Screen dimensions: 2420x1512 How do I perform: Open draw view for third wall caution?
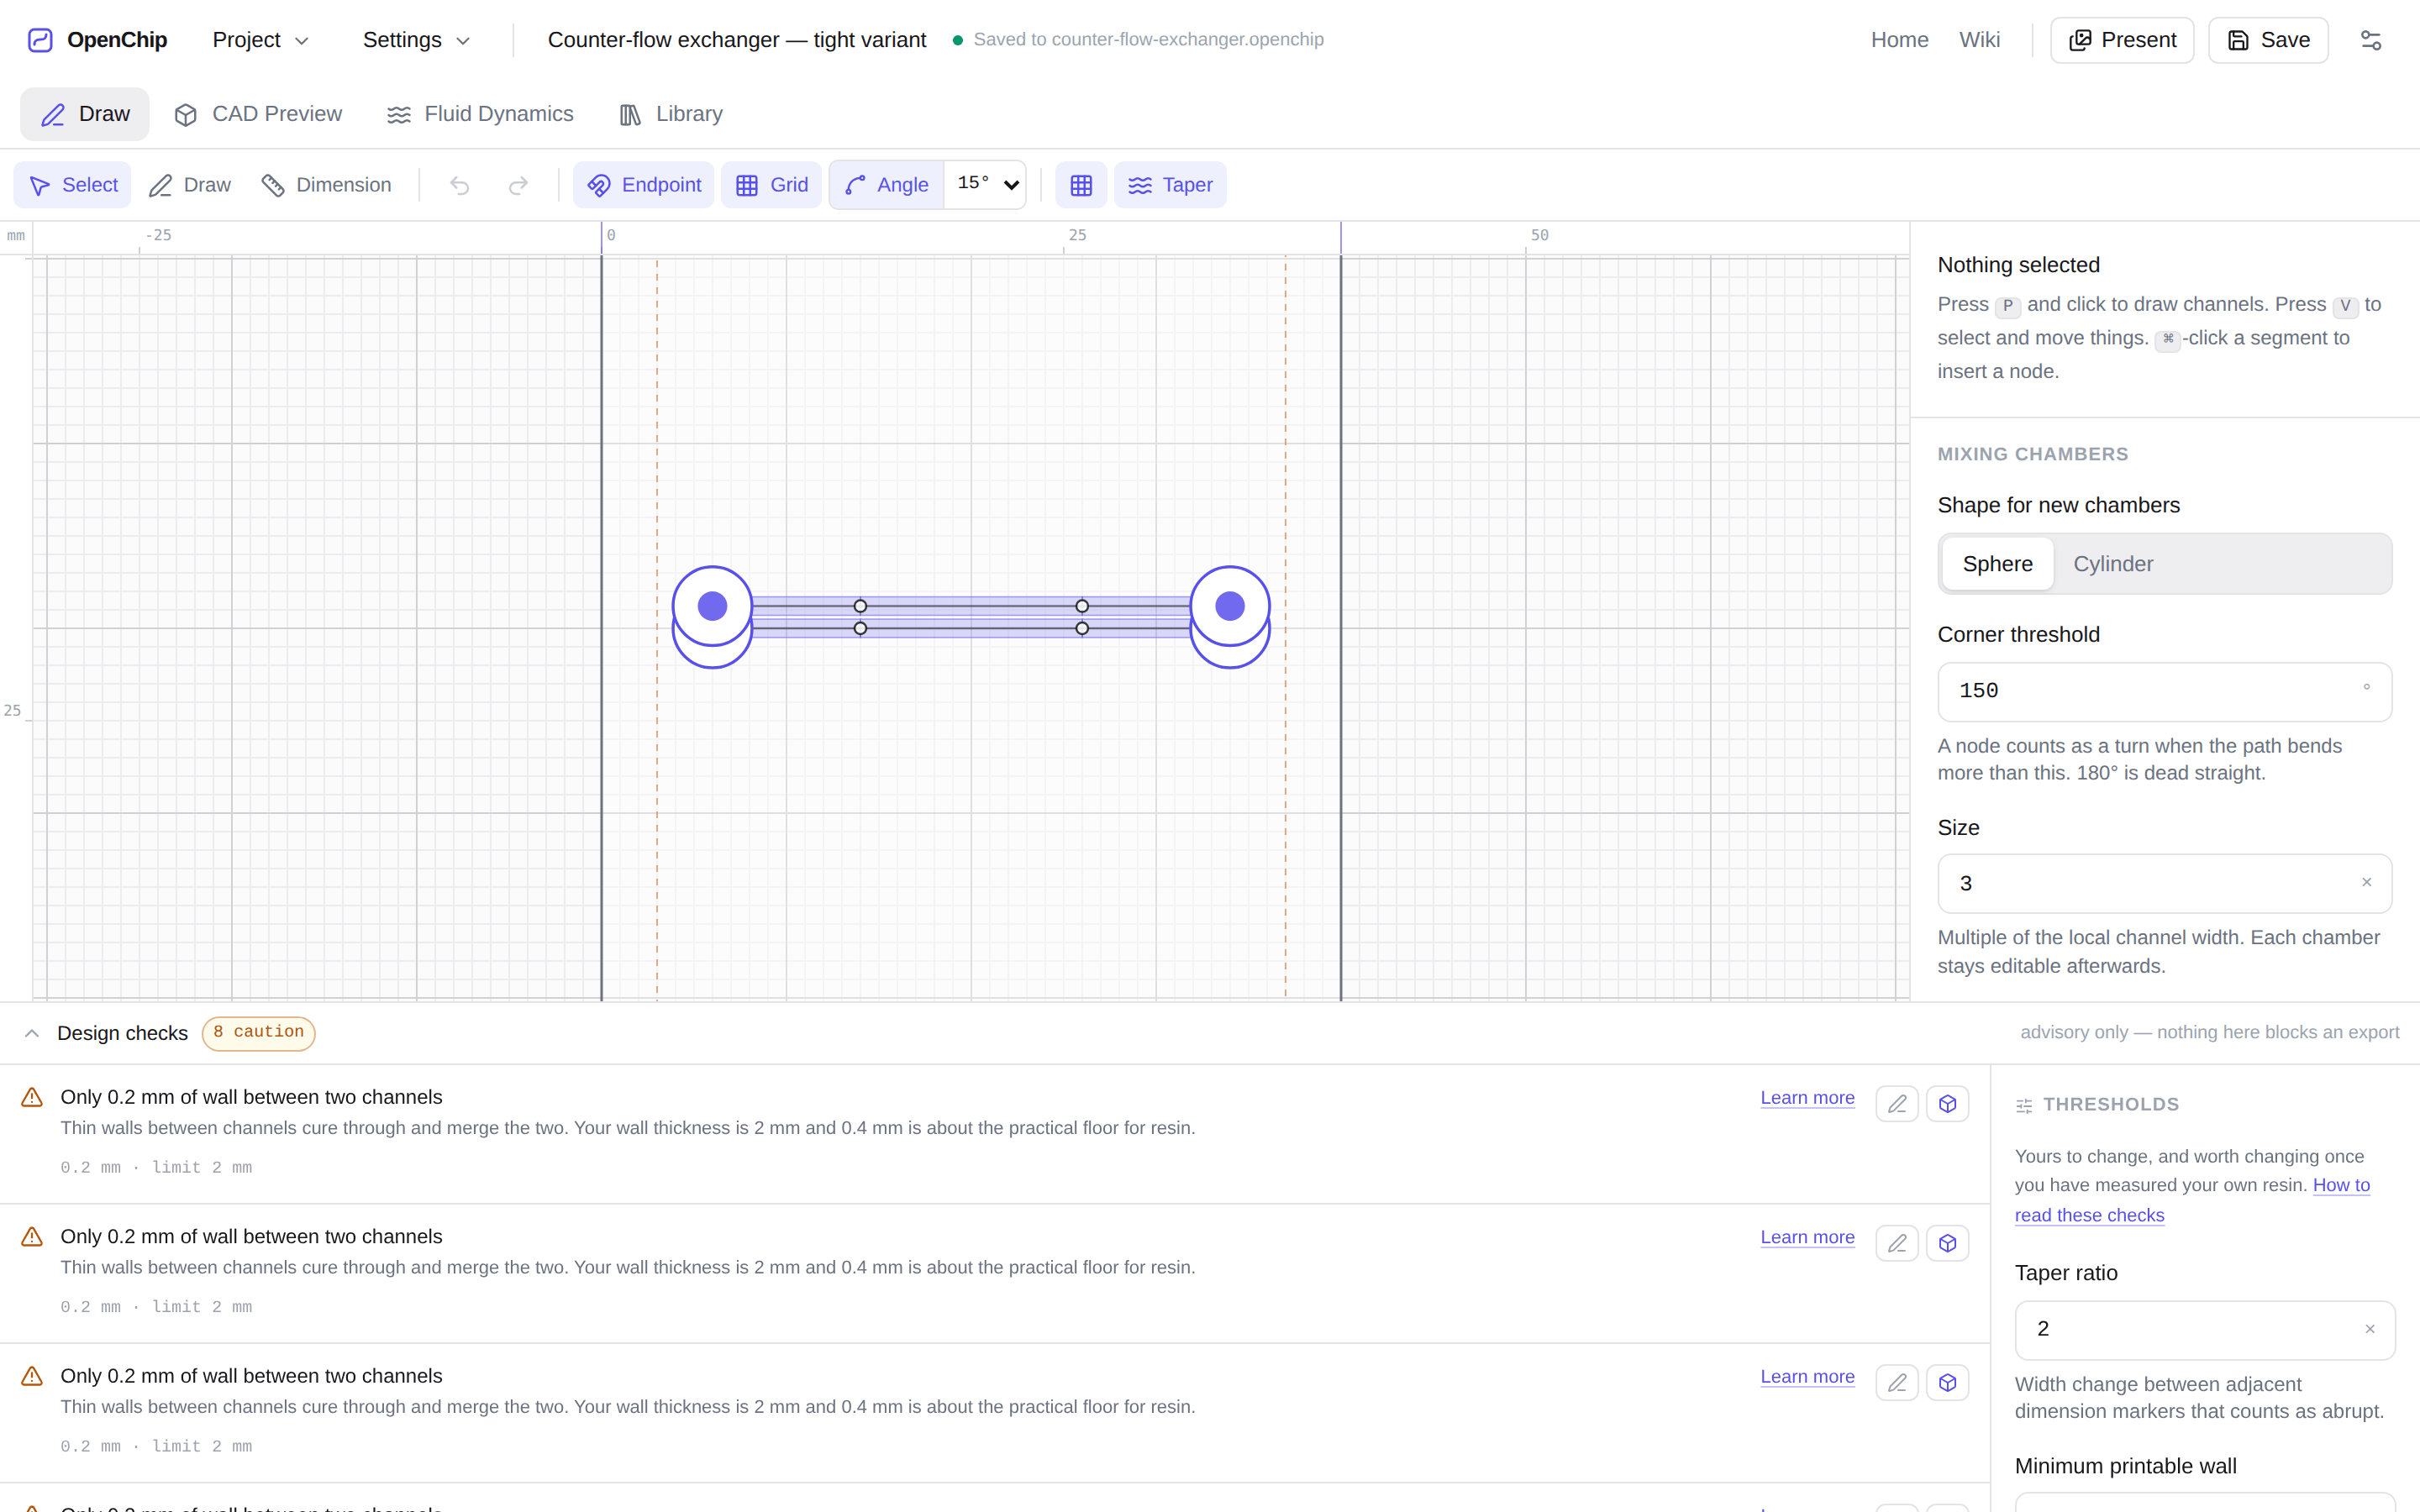1897,1383
